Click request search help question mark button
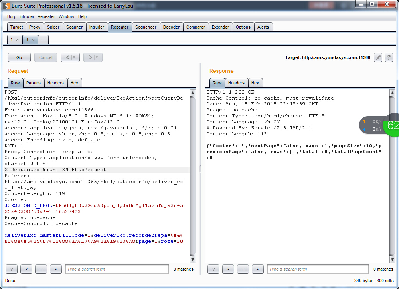The image size is (399, 289). [12, 269]
